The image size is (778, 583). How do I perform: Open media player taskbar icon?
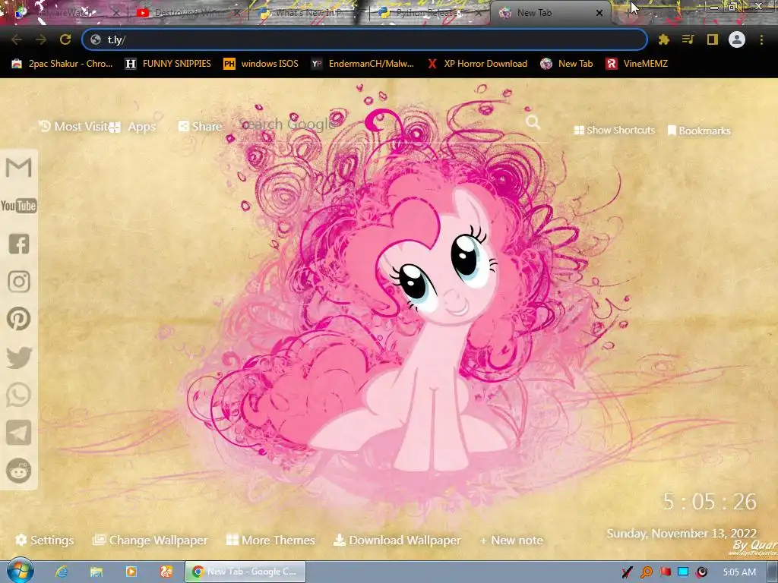coord(131,572)
